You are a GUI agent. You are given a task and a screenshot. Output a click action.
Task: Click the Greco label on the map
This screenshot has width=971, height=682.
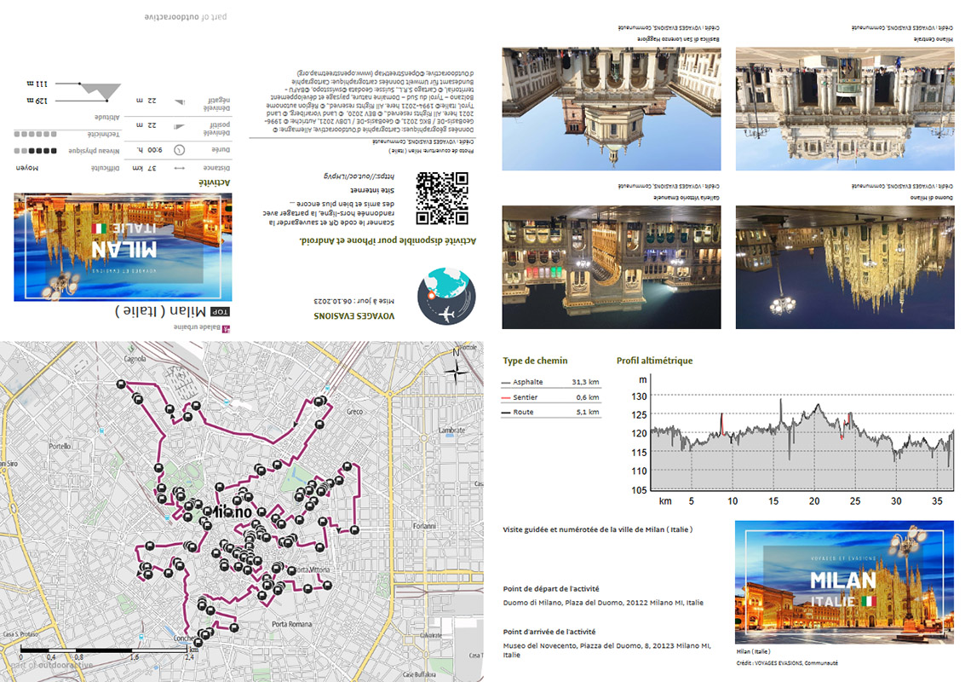pyautogui.click(x=355, y=412)
